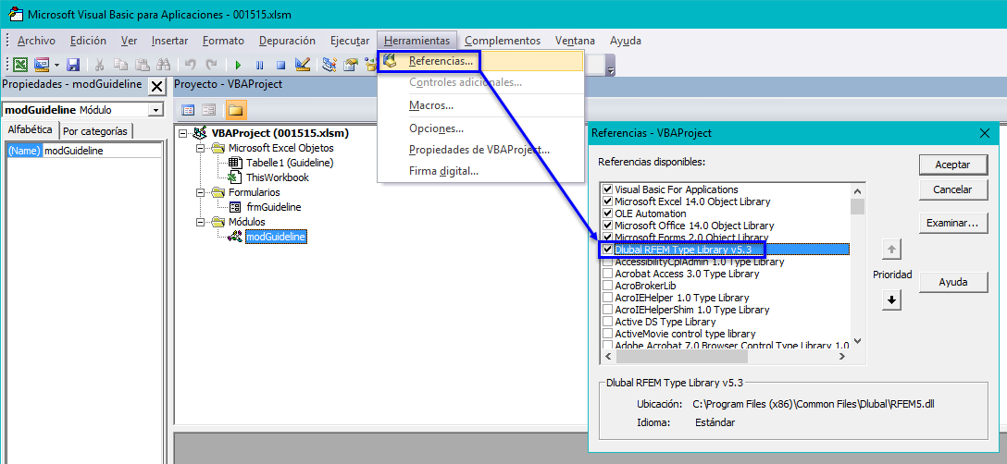The width and height of the screenshot is (1007, 464).
Task: Check AccessibilityCplAdmin 1.0 Type Library
Action: (607, 262)
